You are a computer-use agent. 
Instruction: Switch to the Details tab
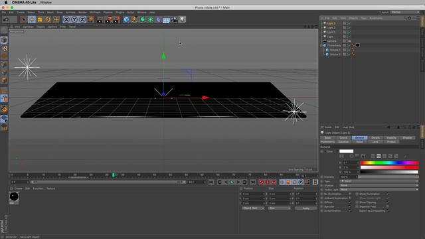tap(375, 138)
